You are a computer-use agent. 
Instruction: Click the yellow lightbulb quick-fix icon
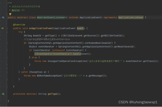tap(10, 14)
